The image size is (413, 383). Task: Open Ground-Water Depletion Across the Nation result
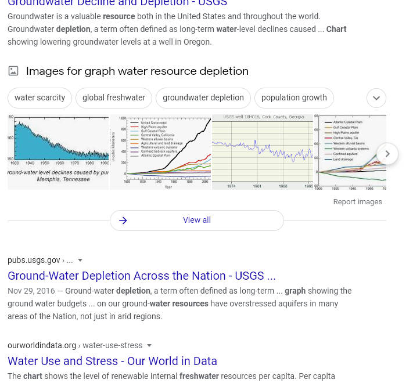(x=142, y=276)
